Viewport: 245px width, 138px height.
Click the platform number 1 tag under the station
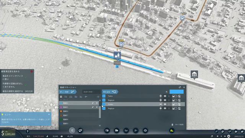click(x=117, y=67)
